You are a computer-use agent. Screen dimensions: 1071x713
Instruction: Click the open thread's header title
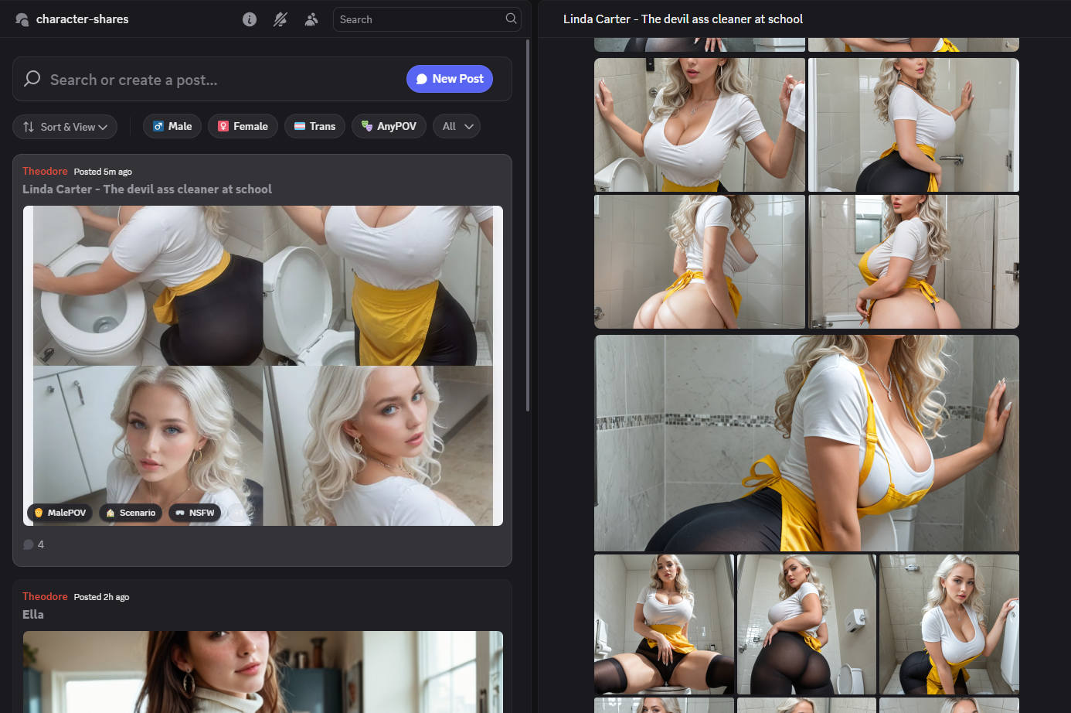click(x=683, y=19)
